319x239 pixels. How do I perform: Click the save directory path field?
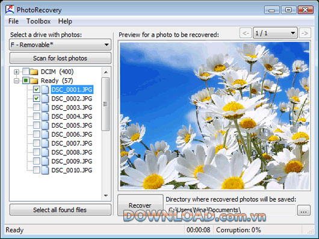pyautogui.click(x=231, y=210)
